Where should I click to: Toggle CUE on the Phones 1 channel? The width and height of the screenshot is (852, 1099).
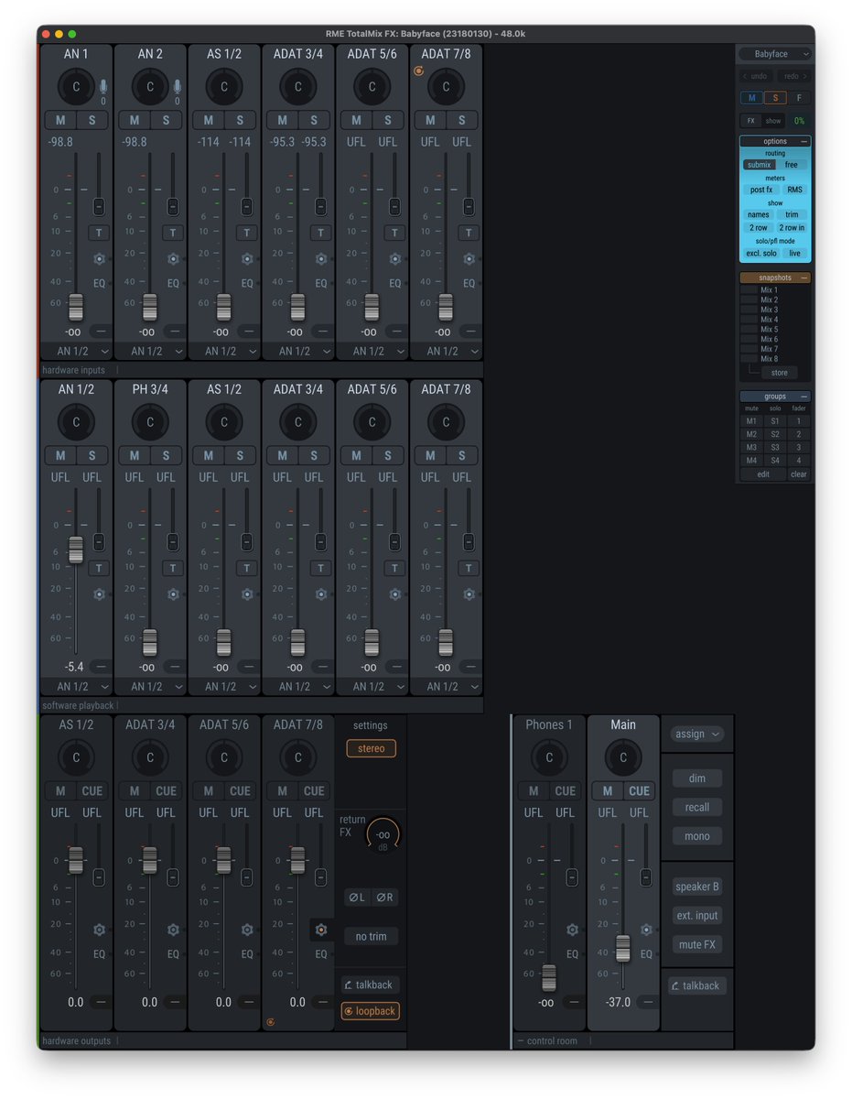click(565, 791)
